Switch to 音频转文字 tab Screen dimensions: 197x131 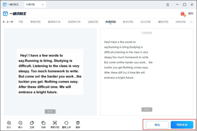(54, 22)
